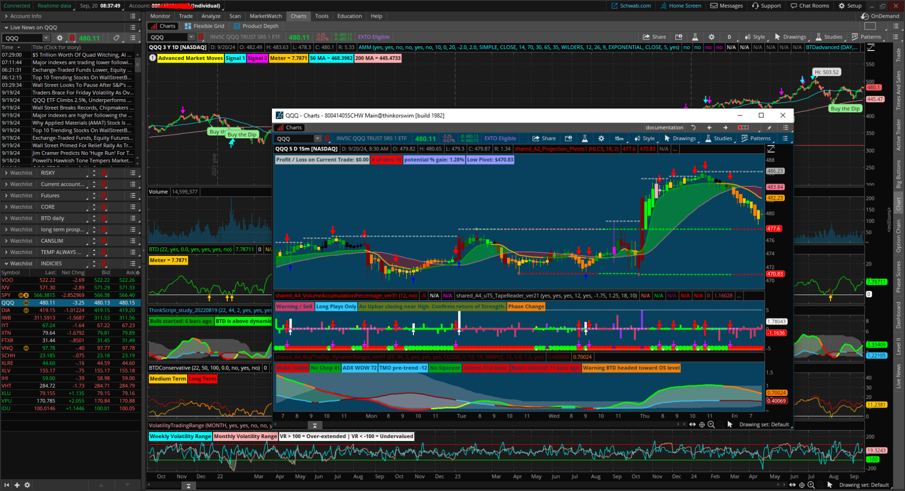905x491 pixels.
Task: Switch to the Scan tab
Action: tap(235, 16)
